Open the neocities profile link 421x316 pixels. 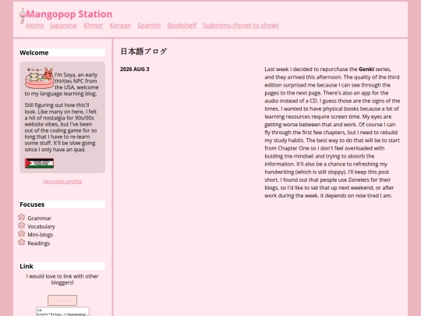[x=62, y=181]
